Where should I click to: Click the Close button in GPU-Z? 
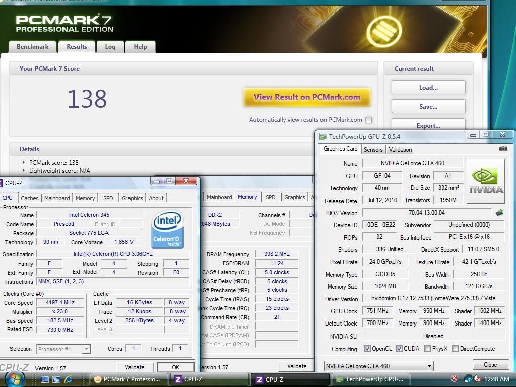(x=490, y=365)
